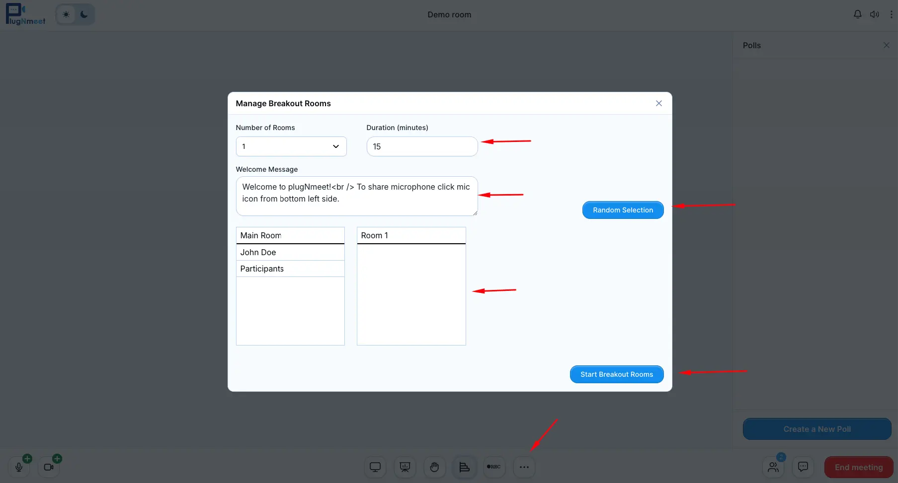898x483 pixels.
Task: Open the chat panel icon
Action: [803, 467]
